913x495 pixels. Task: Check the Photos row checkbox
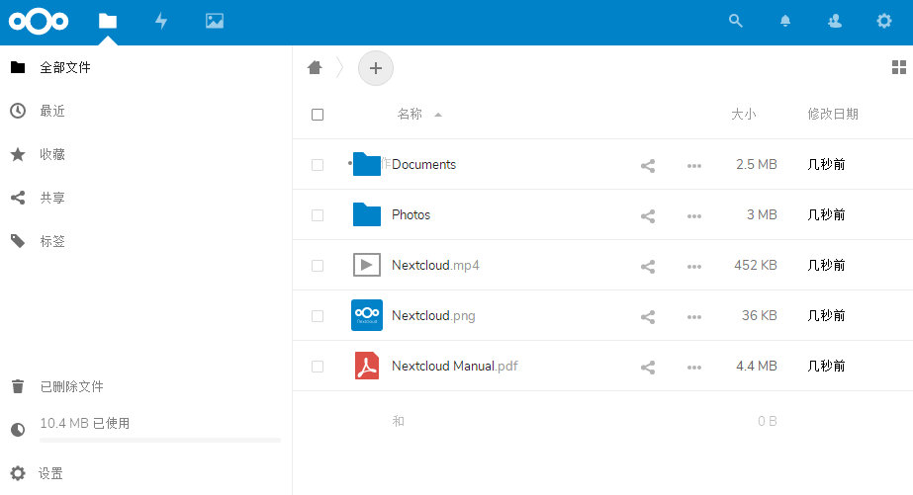[318, 215]
